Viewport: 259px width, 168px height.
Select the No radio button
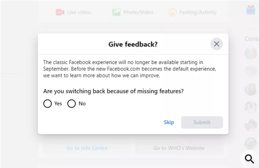pos(72,103)
